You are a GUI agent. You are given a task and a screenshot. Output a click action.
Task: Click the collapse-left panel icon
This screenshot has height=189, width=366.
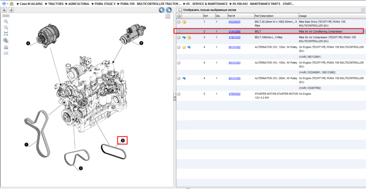pyautogui.click(x=4, y=10)
